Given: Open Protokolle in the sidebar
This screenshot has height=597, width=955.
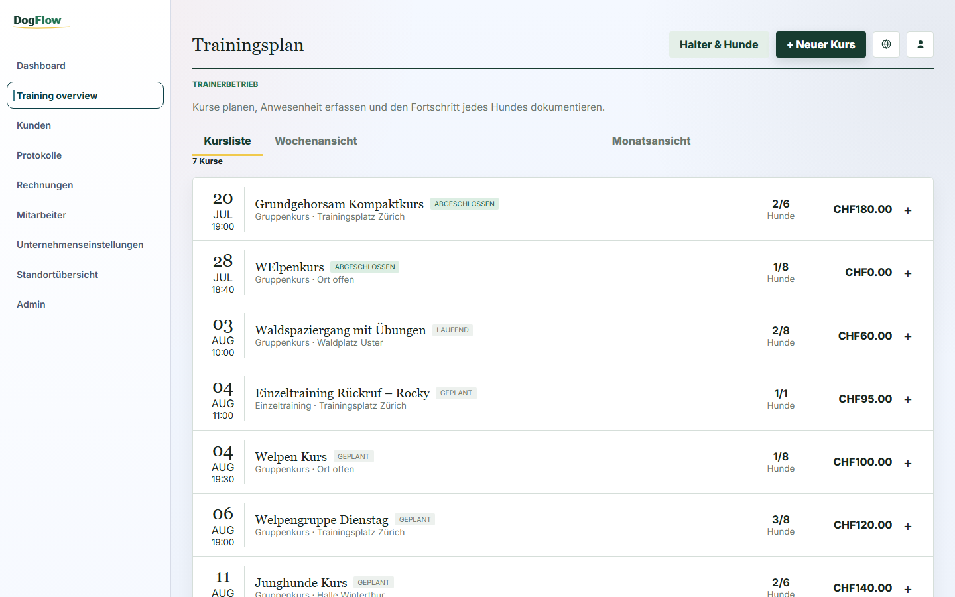Looking at the screenshot, I should (85, 155).
